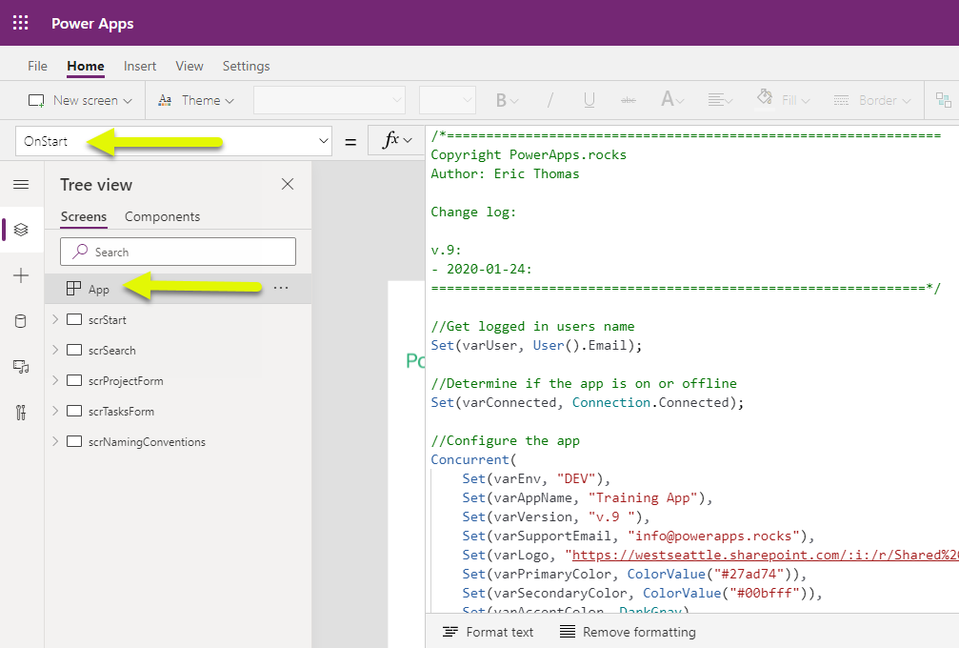This screenshot has height=648, width=959.
Task: Click the westseattle.sharepoint.com URL in formula
Action: (x=765, y=555)
